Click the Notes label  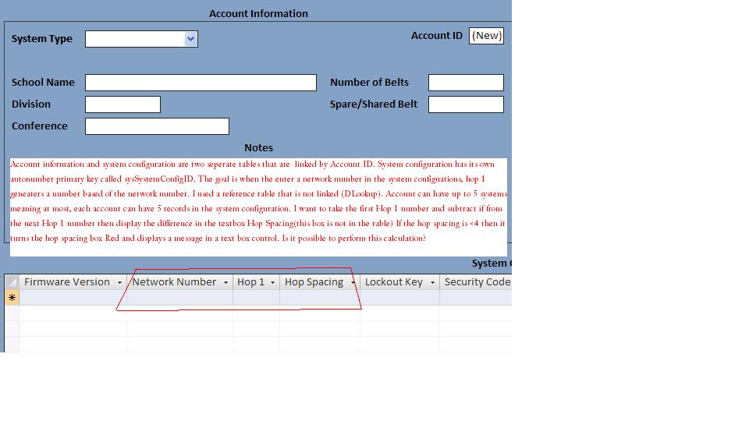[x=258, y=148]
